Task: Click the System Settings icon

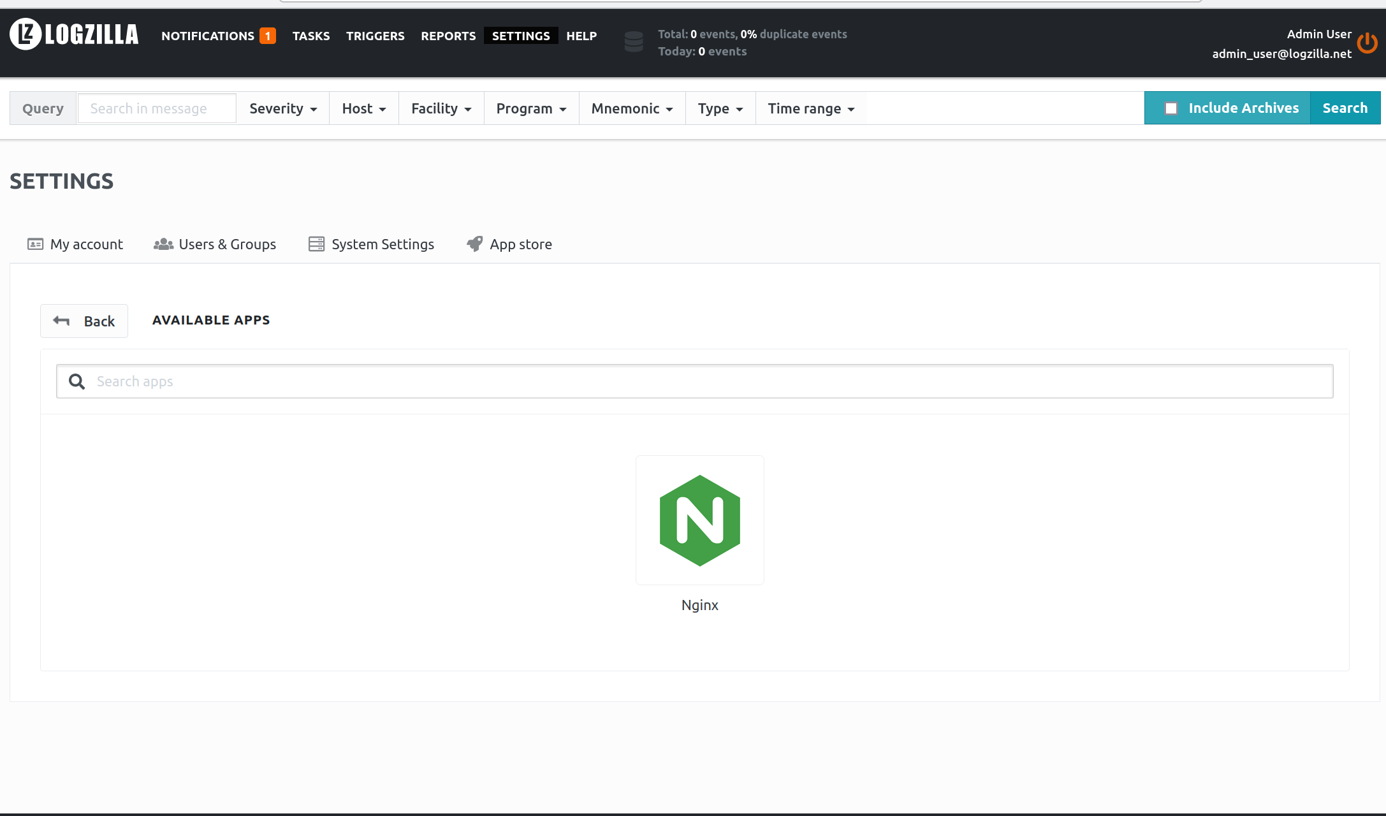Action: 315,244
